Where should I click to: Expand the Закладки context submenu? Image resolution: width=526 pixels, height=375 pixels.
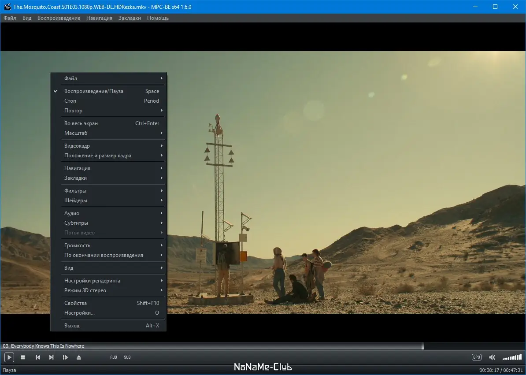point(108,178)
